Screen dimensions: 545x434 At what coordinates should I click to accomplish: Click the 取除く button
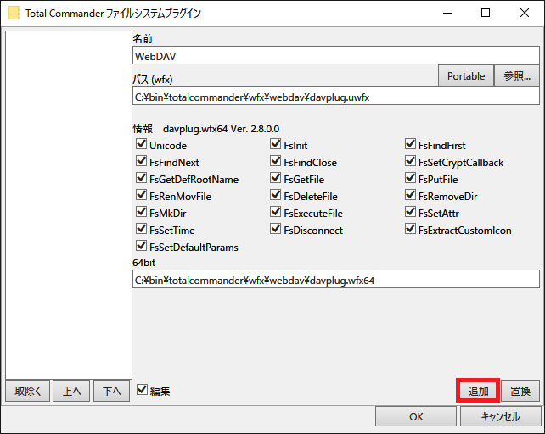pyautogui.click(x=28, y=391)
